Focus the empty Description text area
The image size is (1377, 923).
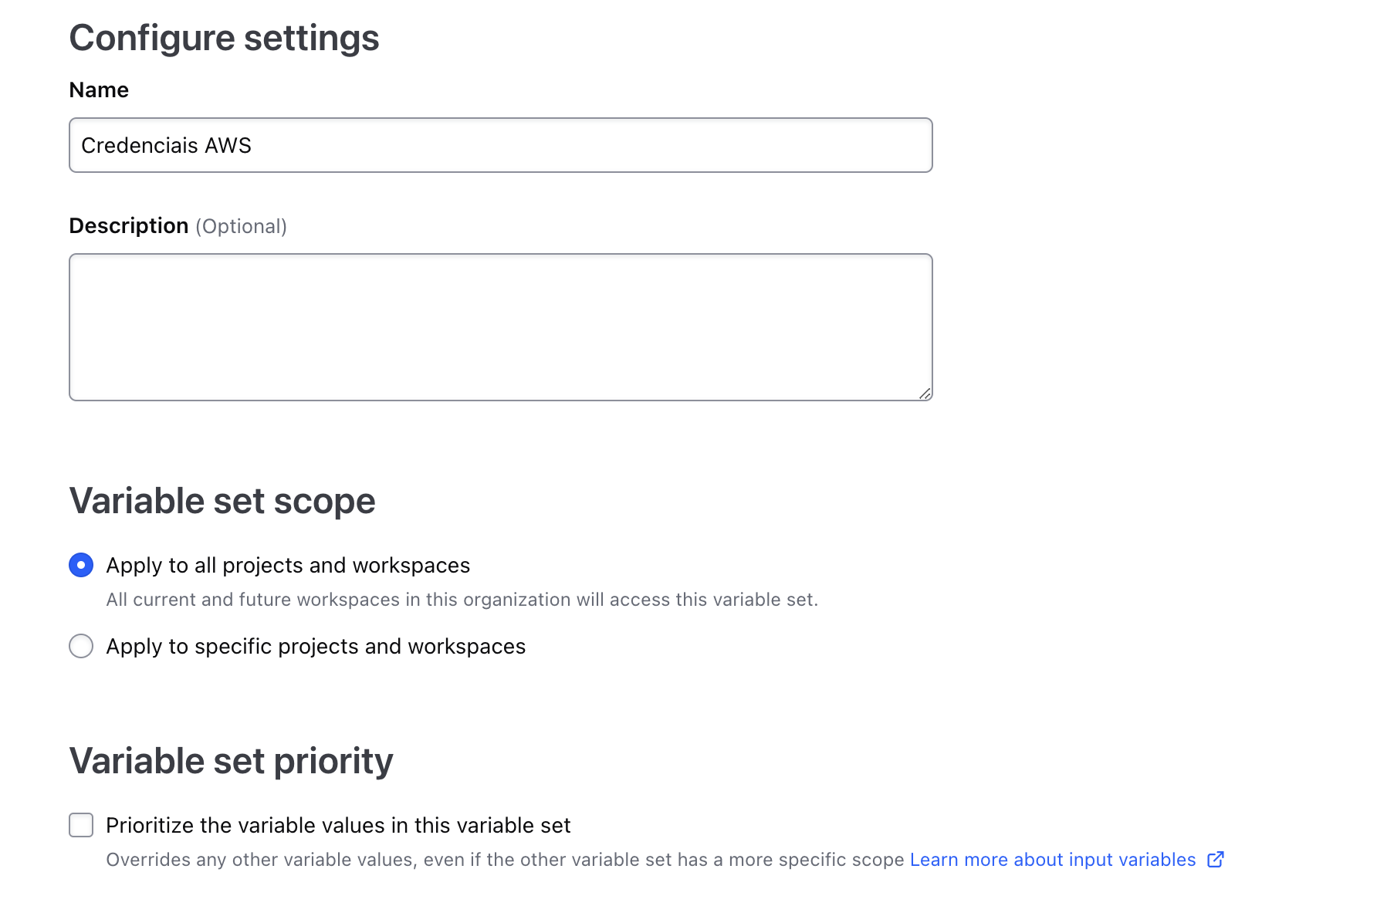point(500,326)
